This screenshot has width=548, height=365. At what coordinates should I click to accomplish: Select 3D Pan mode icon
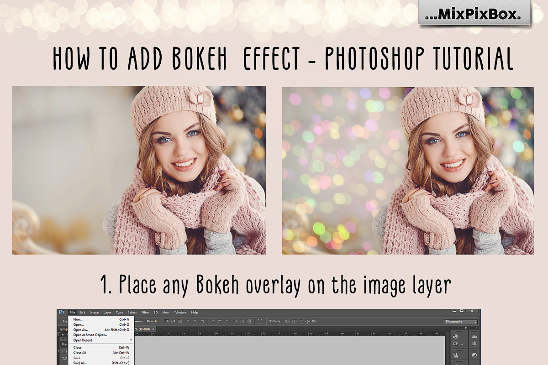(301, 321)
